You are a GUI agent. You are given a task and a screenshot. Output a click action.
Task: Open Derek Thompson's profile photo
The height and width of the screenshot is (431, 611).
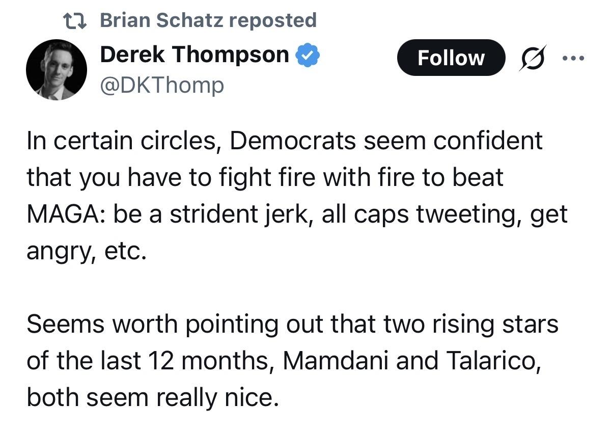[x=57, y=69]
